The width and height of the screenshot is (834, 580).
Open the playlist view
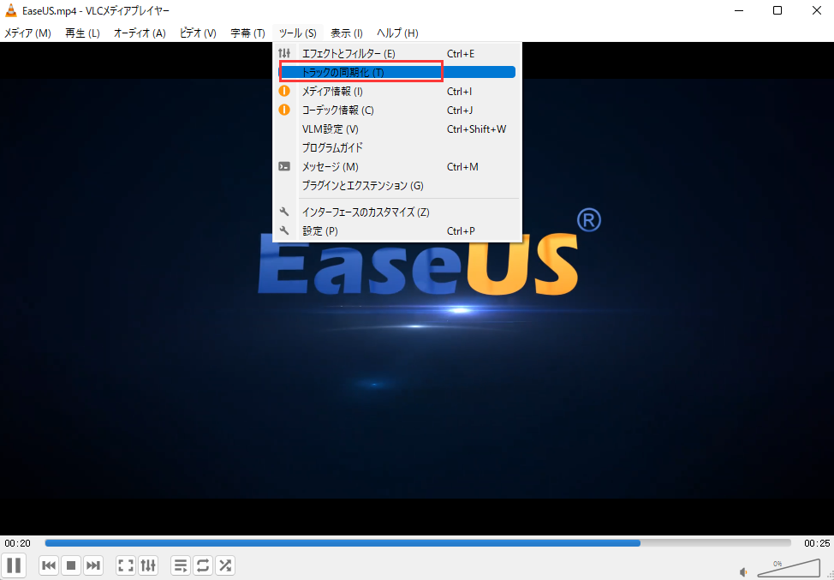[x=181, y=565]
